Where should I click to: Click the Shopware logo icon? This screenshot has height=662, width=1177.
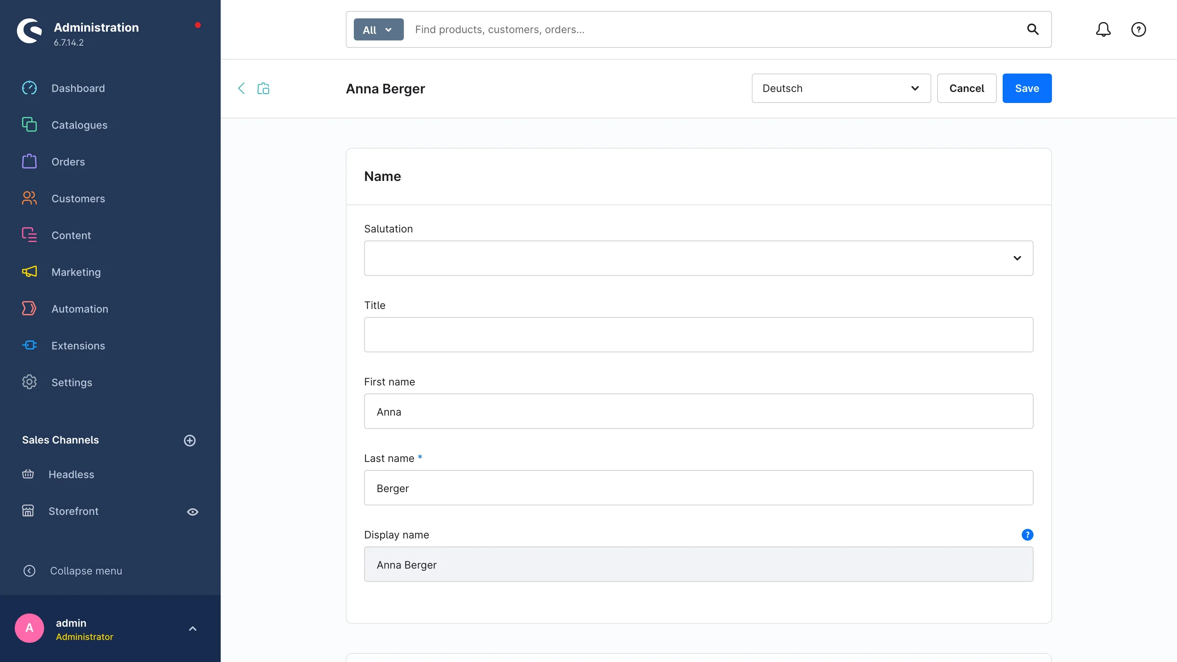[29, 31]
